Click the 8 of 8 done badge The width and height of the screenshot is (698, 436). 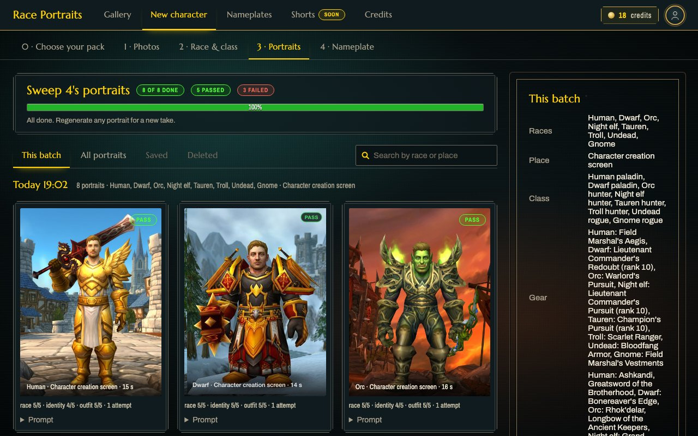[160, 90]
